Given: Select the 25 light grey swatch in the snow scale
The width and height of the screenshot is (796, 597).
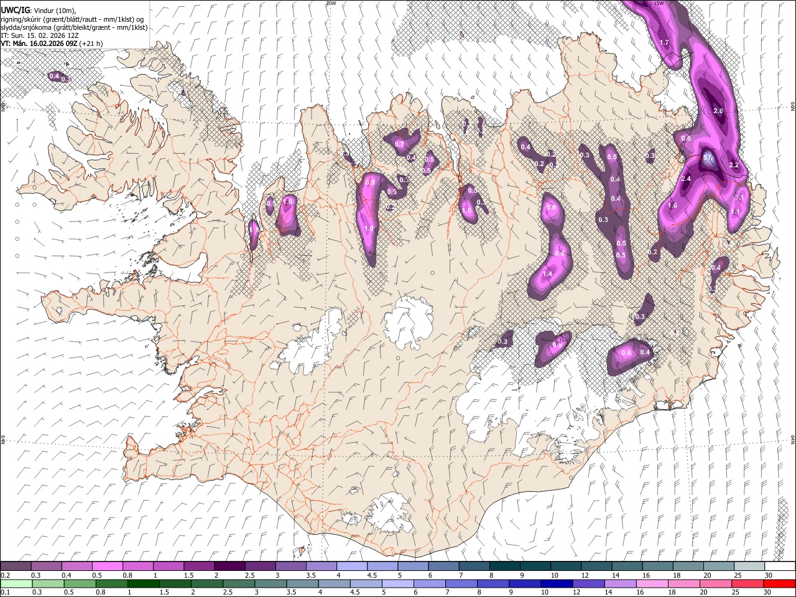Looking at the screenshot, I should [x=748, y=567].
